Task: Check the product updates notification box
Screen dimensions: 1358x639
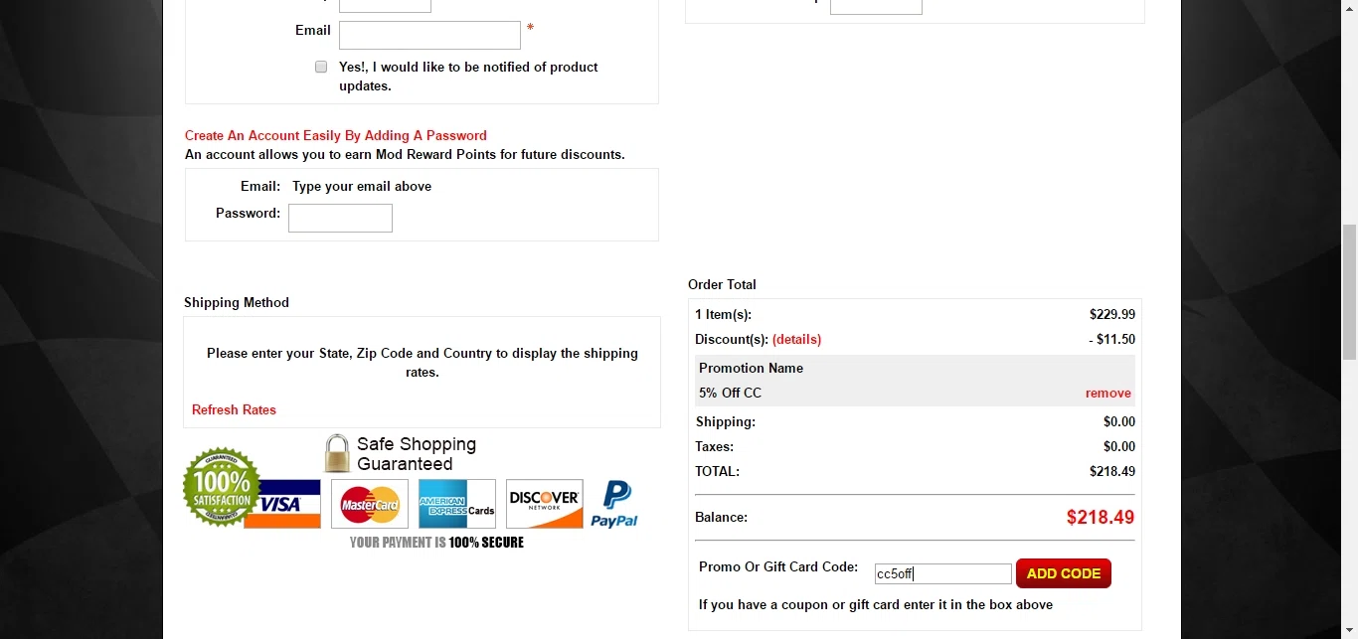Action: click(x=321, y=67)
